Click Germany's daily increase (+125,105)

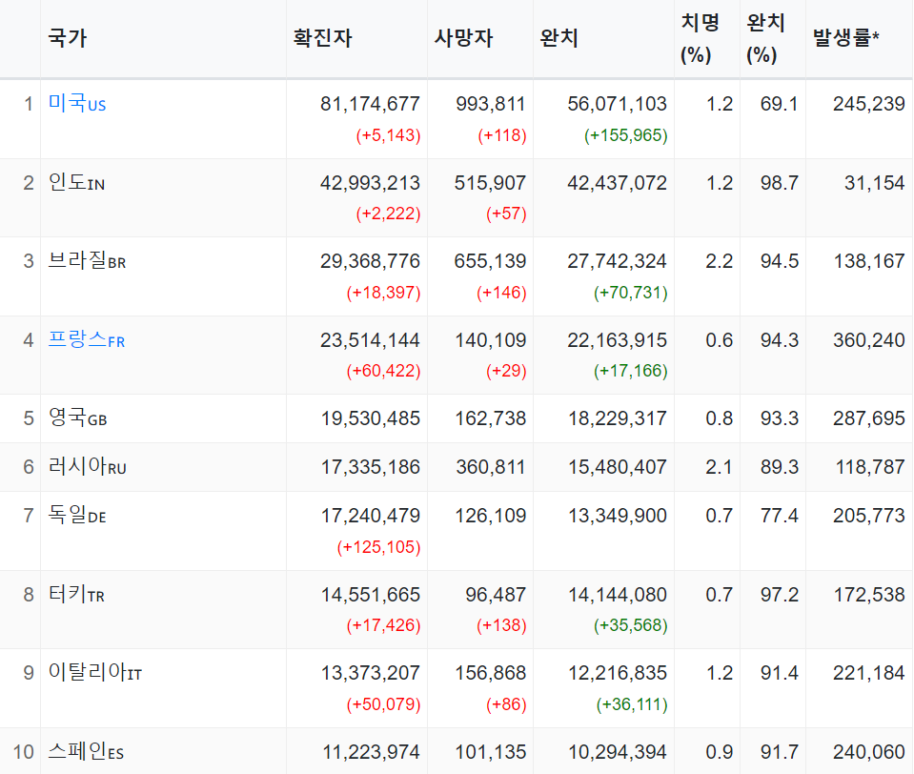point(379,547)
